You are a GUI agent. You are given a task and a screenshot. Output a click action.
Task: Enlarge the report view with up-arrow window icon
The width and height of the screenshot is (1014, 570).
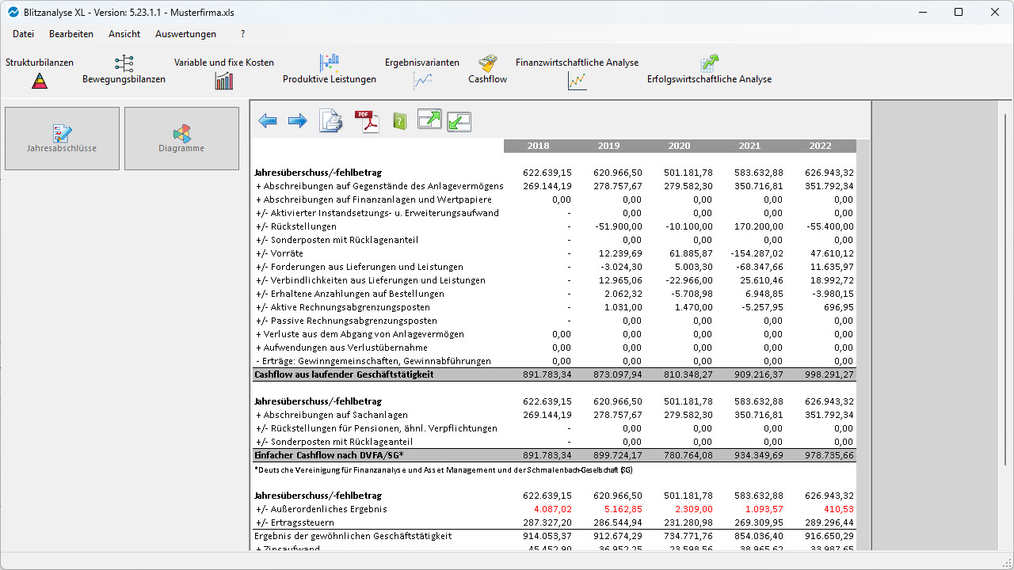click(x=429, y=120)
